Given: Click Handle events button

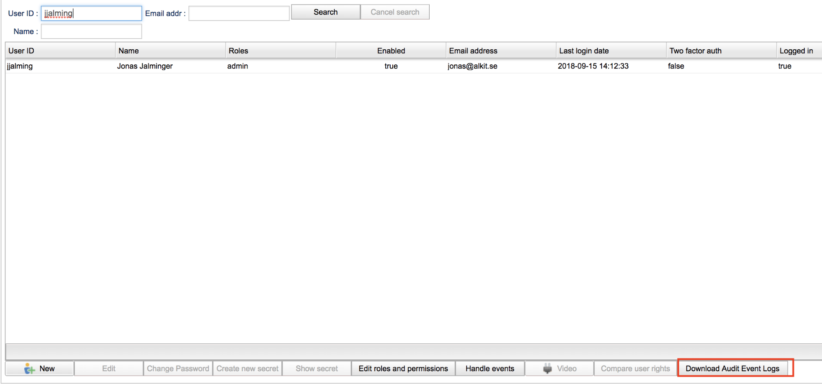Looking at the screenshot, I should [x=490, y=368].
